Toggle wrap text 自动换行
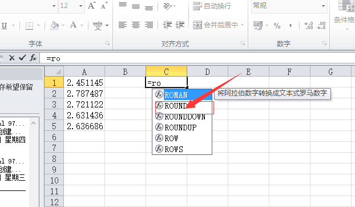This screenshot has height=207, width=355. [x=212, y=6]
